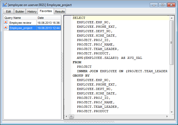Go to the History tab
The width and height of the screenshot is (178, 125).
point(32,12)
